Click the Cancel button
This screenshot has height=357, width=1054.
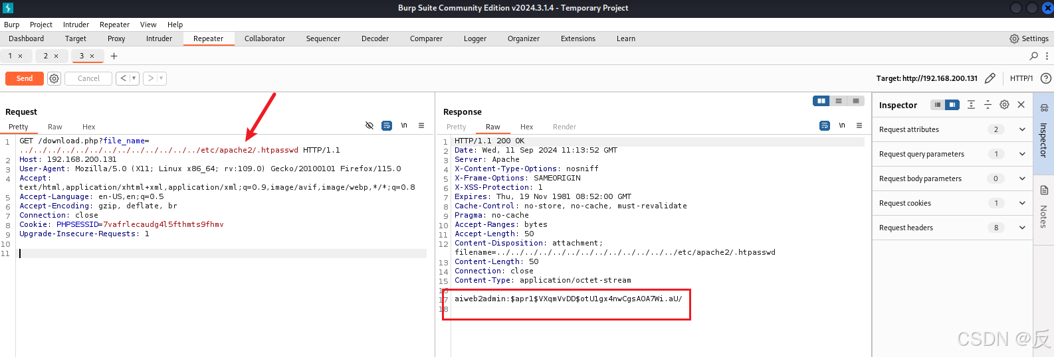click(x=88, y=78)
